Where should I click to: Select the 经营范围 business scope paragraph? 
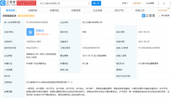98,91
